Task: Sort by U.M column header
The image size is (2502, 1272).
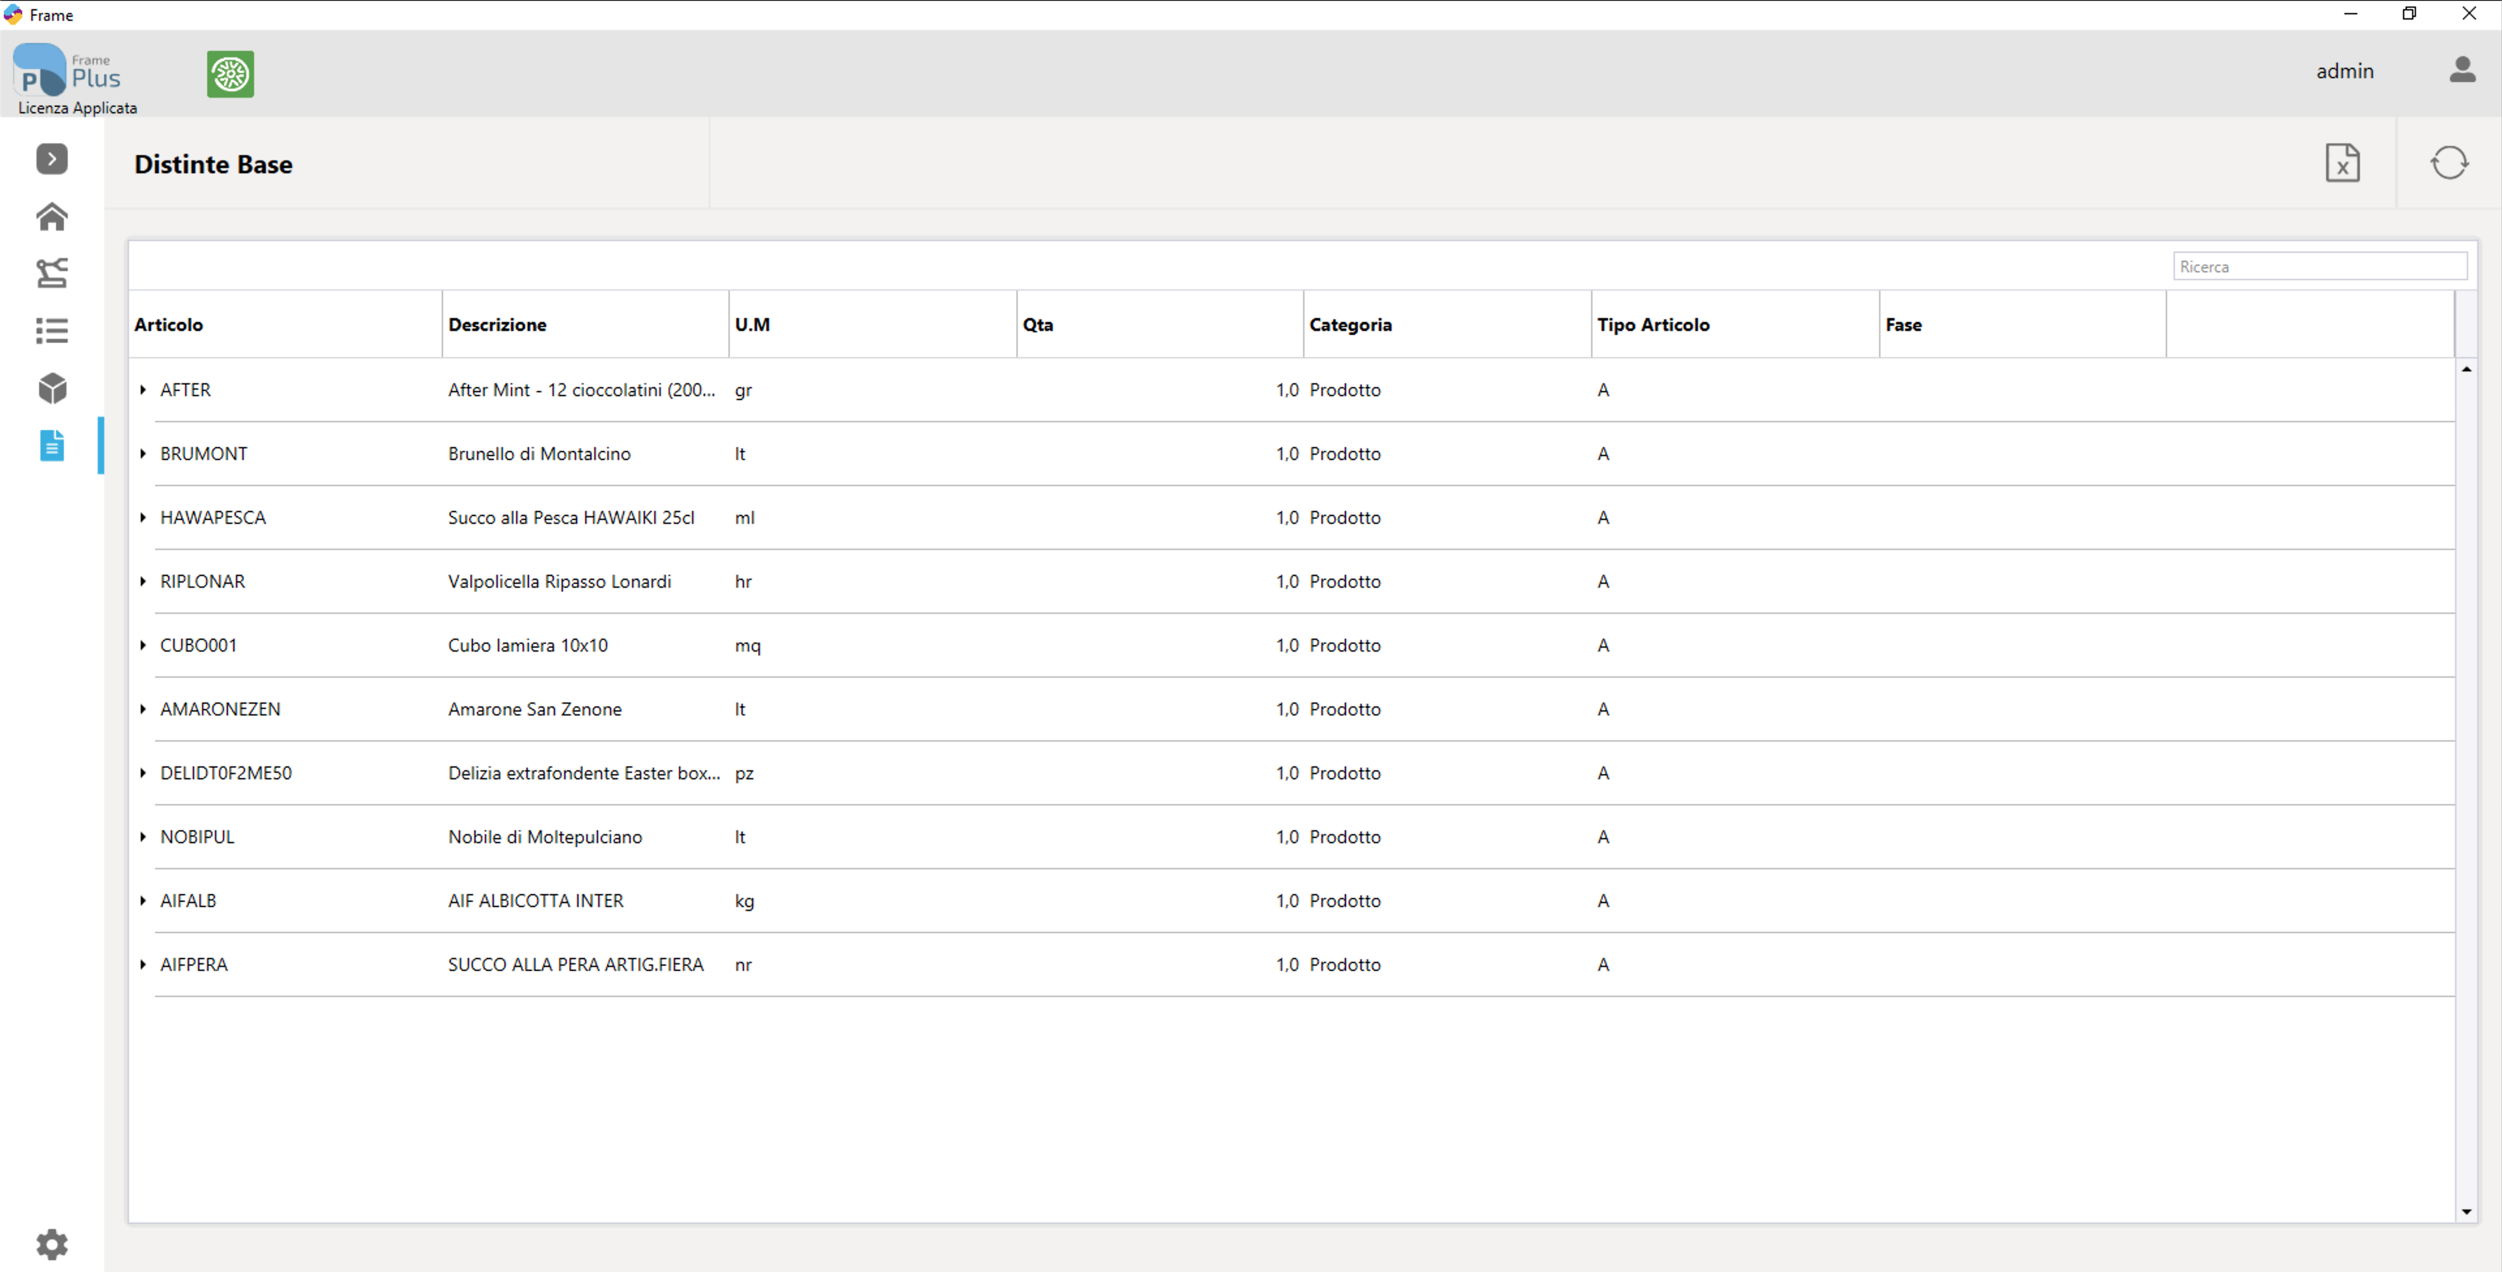Action: click(x=873, y=325)
